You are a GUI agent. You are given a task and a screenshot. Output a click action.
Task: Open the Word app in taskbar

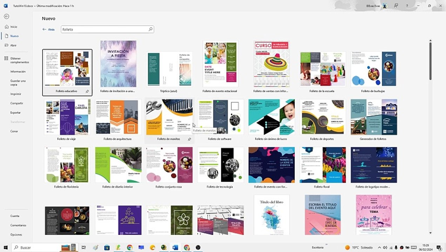tap(175, 247)
